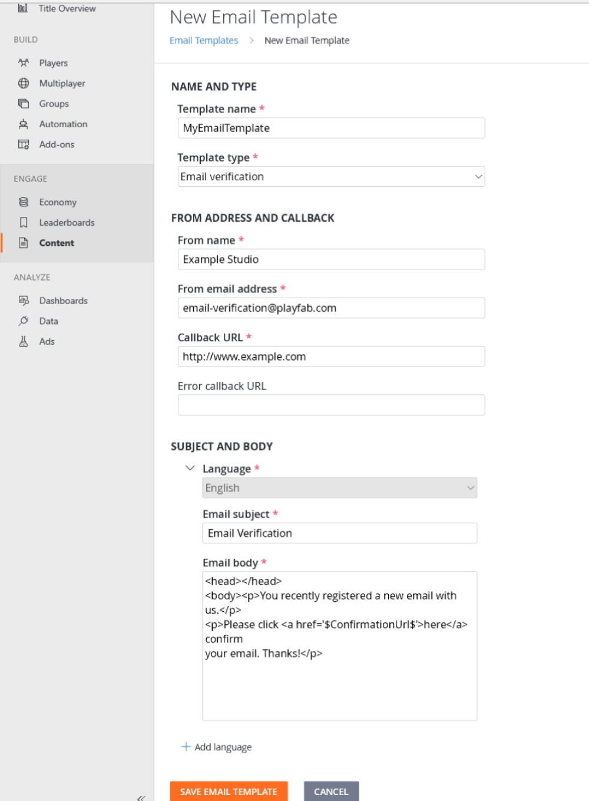Open the Multiplayer globe icon
The width and height of the screenshot is (589, 801).
(24, 83)
